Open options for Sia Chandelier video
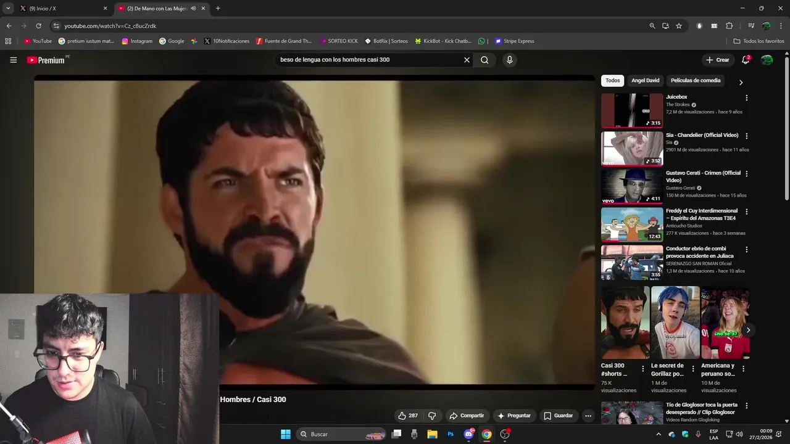This screenshot has height=444, width=790. (746, 136)
